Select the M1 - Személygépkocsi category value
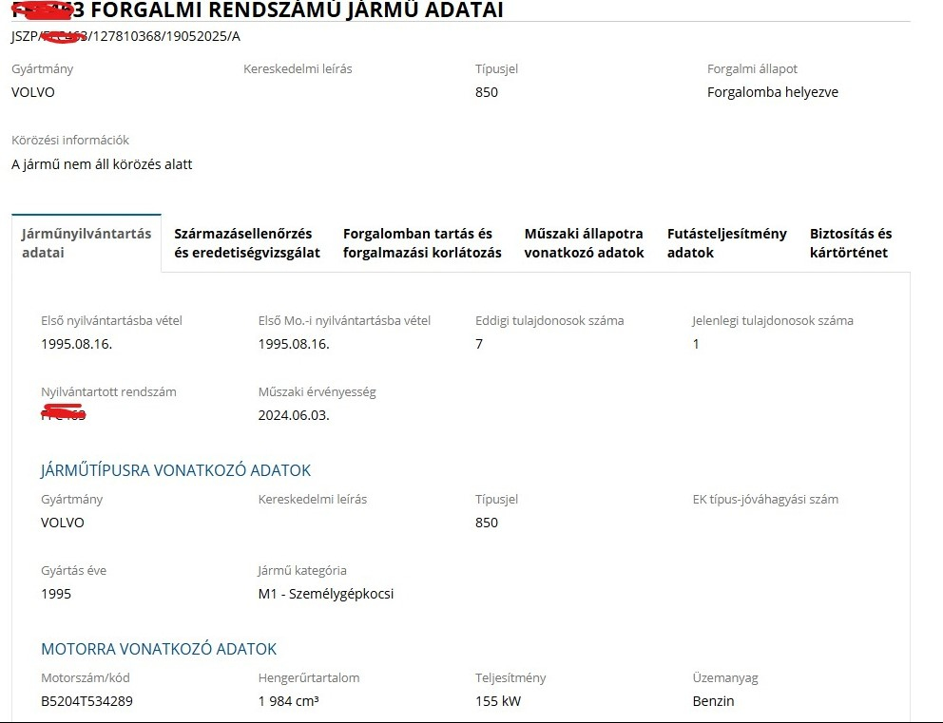 [x=325, y=594]
